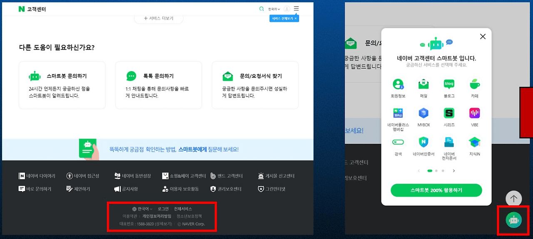Open the 스마트봇 문의하기 card

click(x=62, y=85)
